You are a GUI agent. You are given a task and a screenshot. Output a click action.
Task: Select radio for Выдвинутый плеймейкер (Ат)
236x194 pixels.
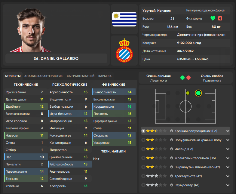pyautogui.click(x=143, y=167)
